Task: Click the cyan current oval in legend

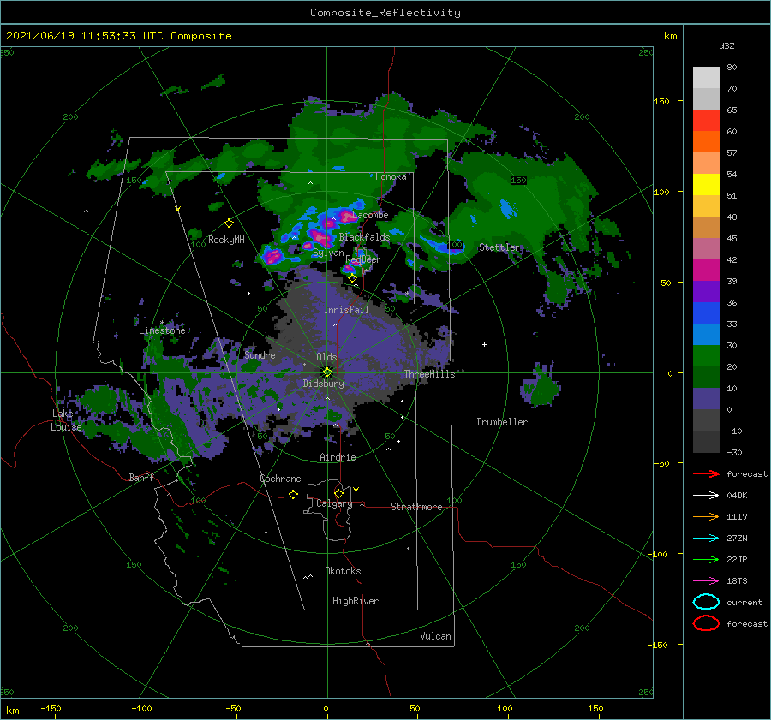Action: 706,602
